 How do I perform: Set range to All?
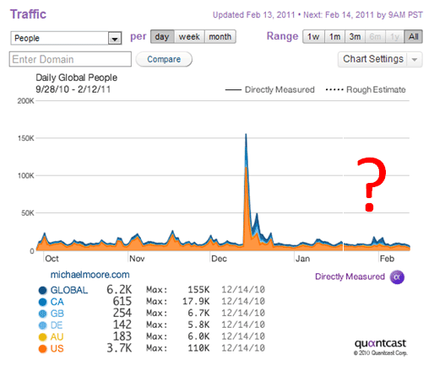click(413, 36)
